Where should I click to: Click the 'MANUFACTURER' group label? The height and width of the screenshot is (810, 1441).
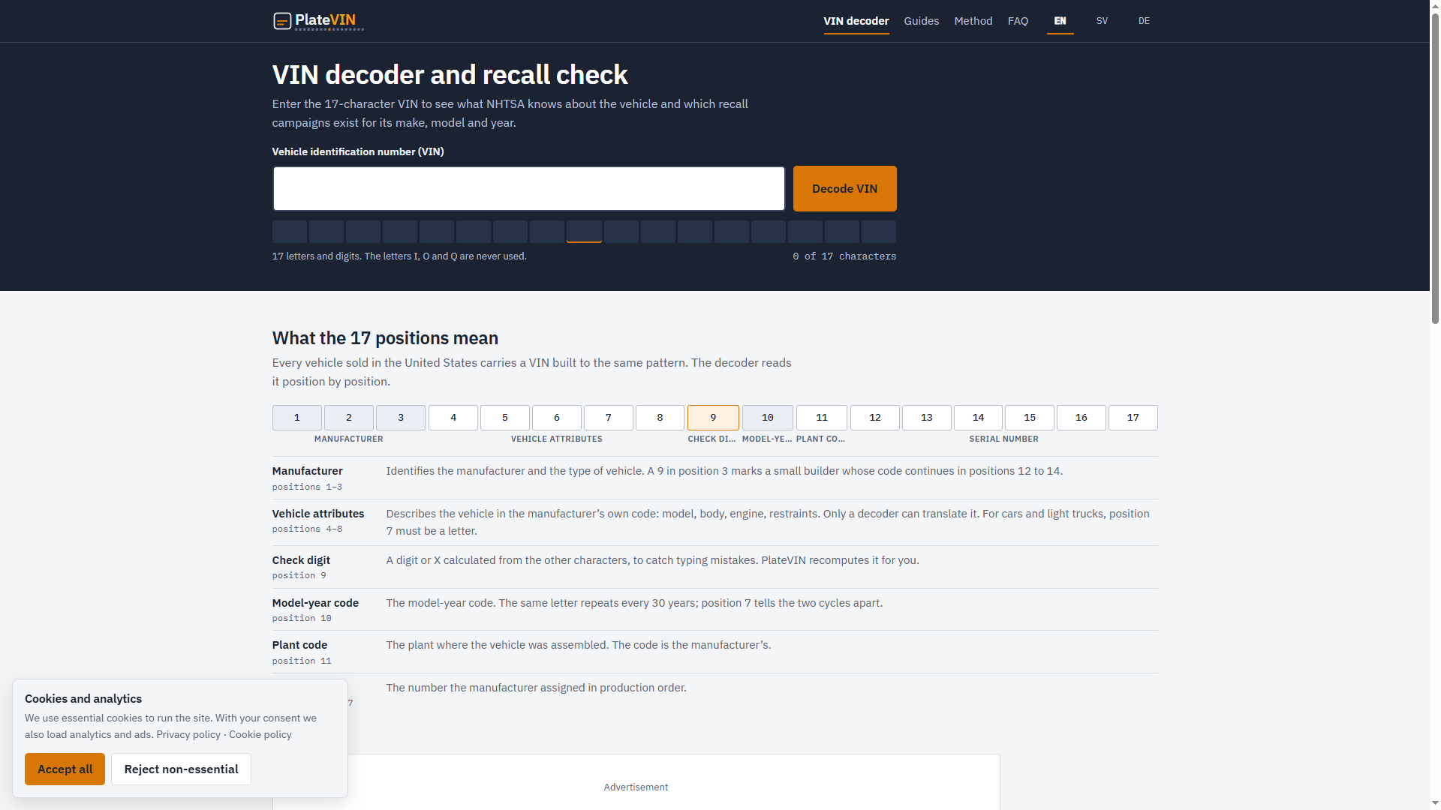point(348,439)
